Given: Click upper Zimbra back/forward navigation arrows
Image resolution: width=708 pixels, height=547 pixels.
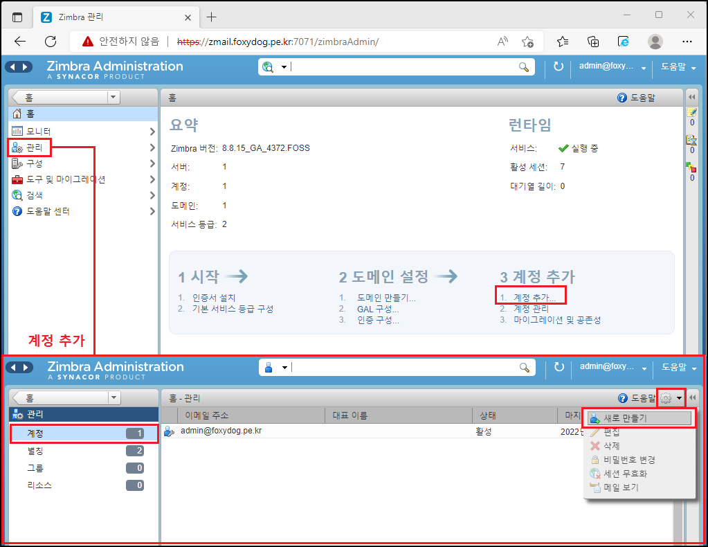Looking at the screenshot, I should (x=19, y=67).
